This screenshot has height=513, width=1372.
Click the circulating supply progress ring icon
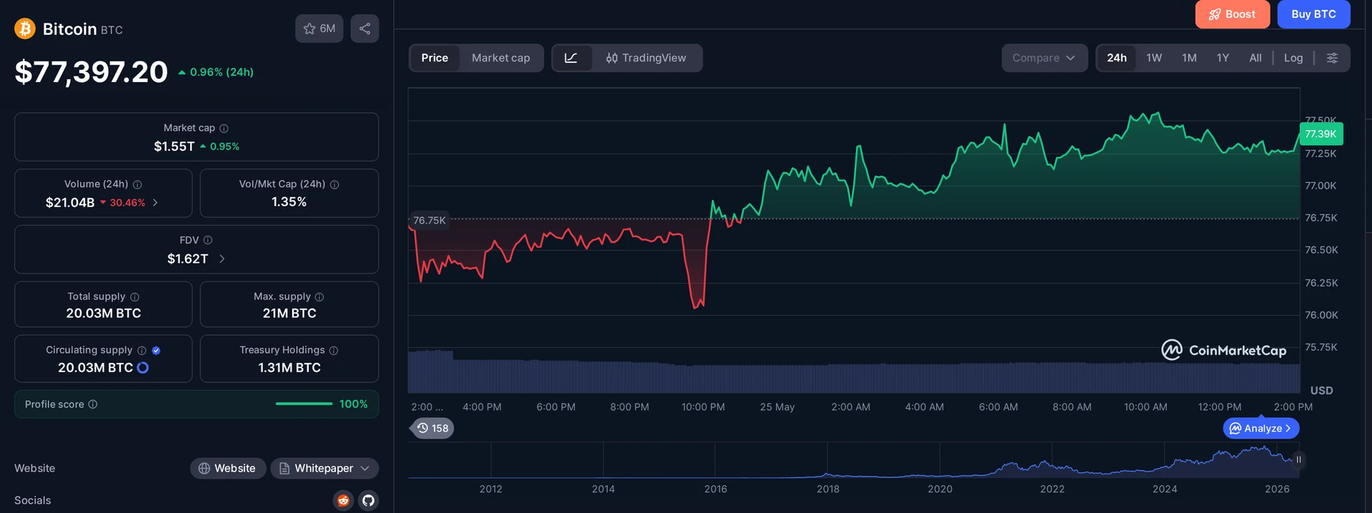pyautogui.click(x=143, y=367)
